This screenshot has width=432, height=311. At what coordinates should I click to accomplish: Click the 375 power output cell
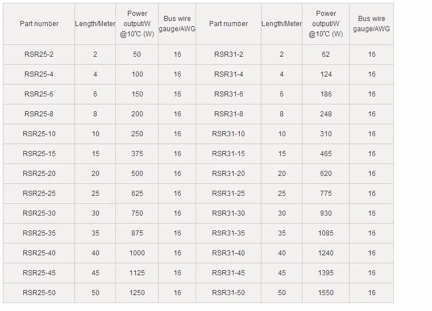tap(137, 154)
